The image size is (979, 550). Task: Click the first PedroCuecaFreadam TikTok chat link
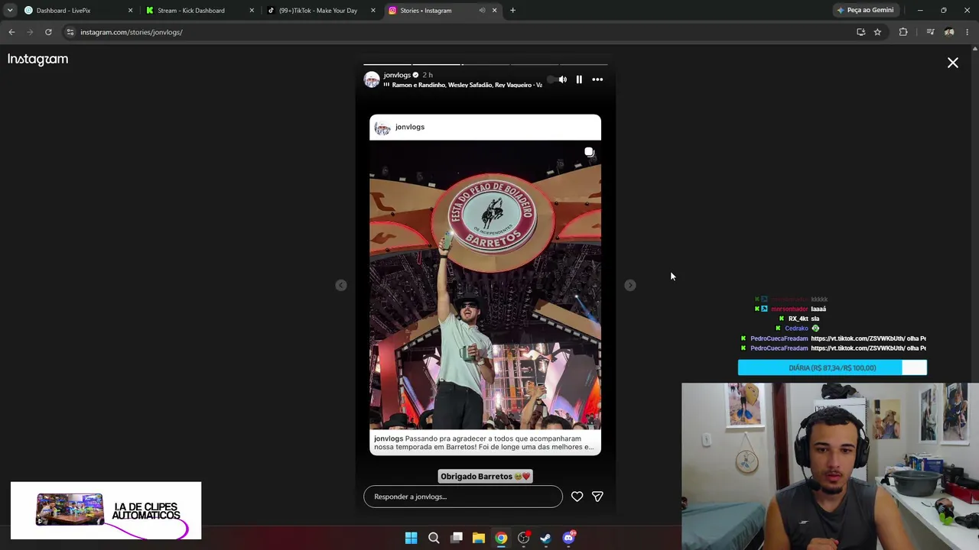click(x=868, y=338)
